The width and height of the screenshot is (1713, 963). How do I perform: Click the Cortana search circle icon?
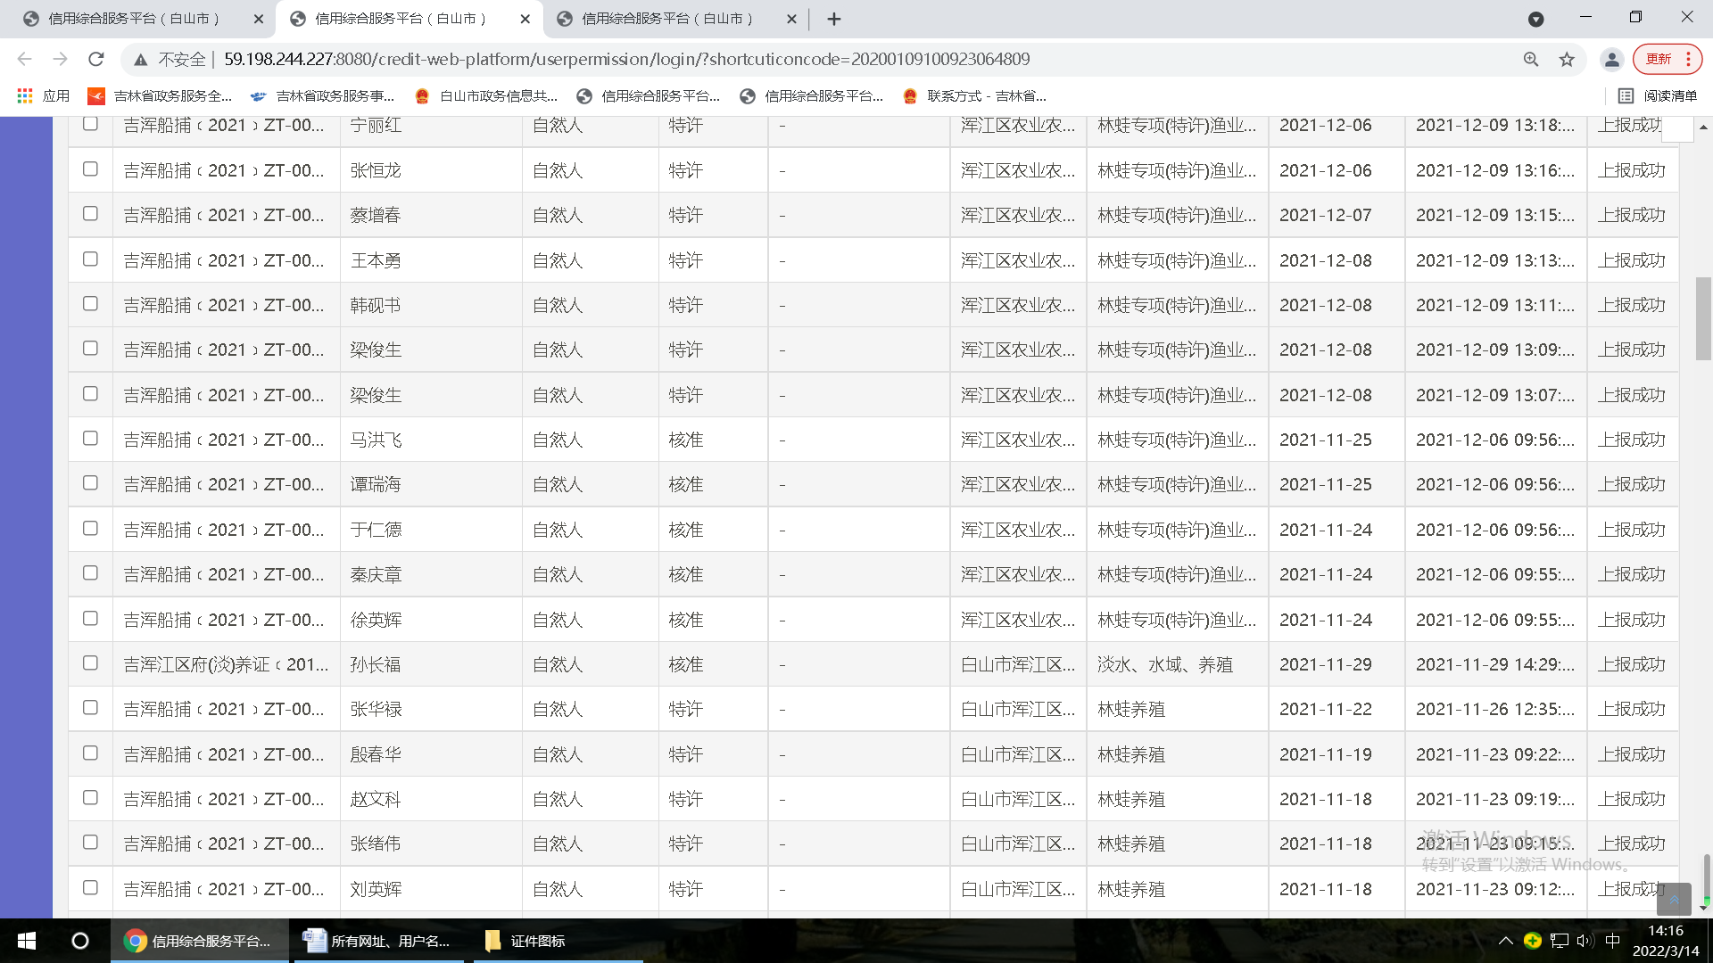[x=80, y=941]
